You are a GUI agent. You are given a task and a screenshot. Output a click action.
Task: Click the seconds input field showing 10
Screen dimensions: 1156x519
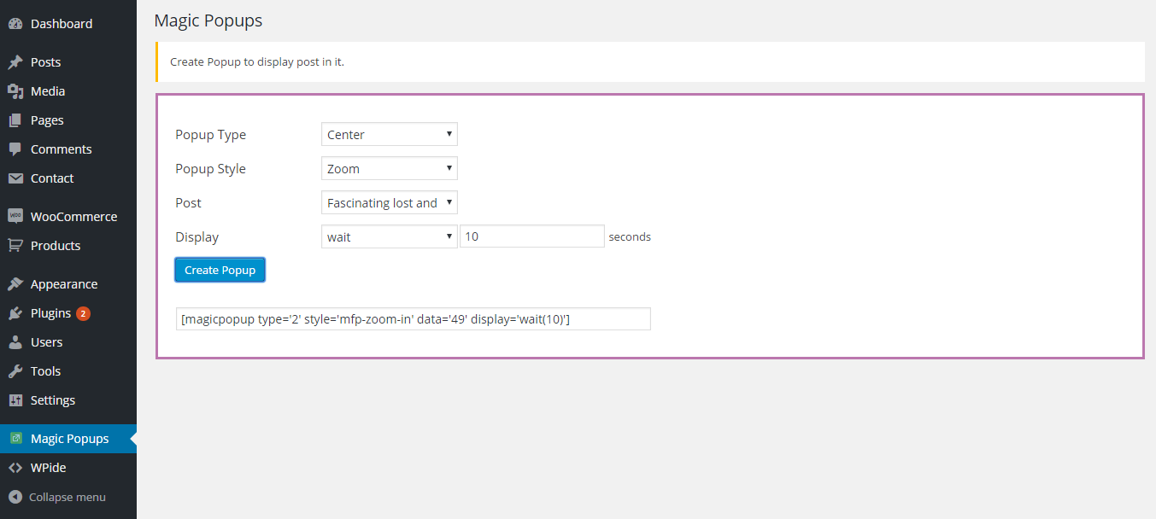click(532, 236)
